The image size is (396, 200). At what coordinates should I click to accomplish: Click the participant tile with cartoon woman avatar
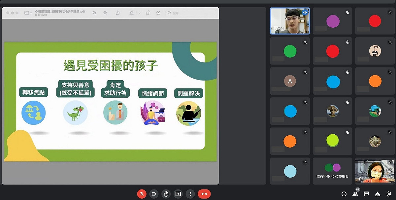[375, 51]
